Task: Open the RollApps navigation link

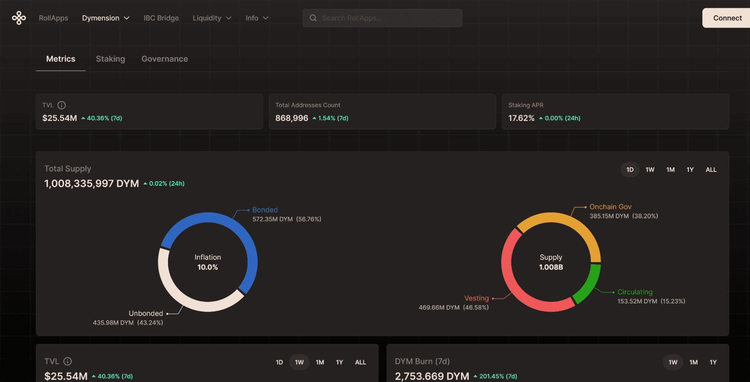Action: point(54,18)
